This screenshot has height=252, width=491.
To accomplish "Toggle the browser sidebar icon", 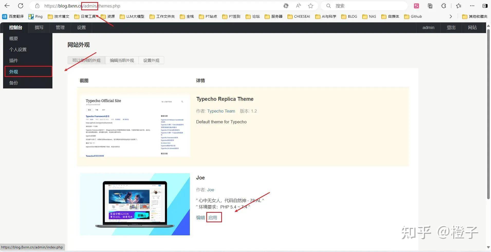I will tap(485, 6).
